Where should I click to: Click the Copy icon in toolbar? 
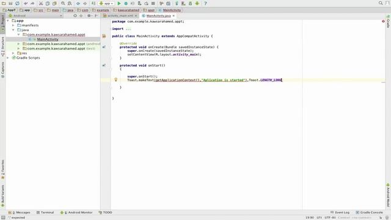pos(48,3)
